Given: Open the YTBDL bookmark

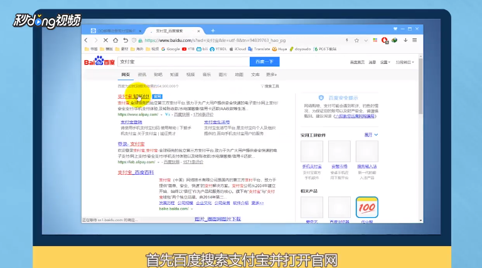Looking at the screenshot, I should pyautogui.click(x=218, y=49).
